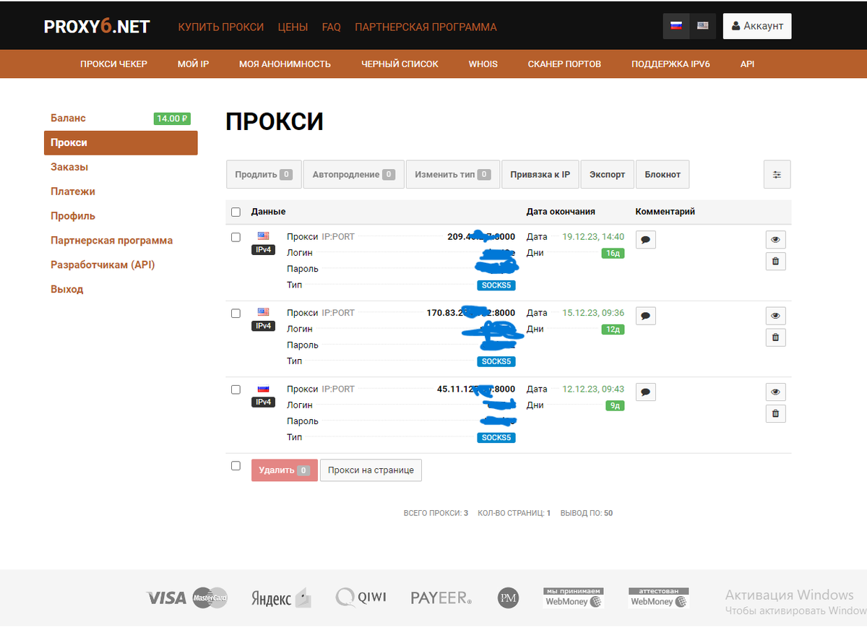Open Мой IP tool
Image resolution: width=867 pixels, height=638 pixels.
193,64
